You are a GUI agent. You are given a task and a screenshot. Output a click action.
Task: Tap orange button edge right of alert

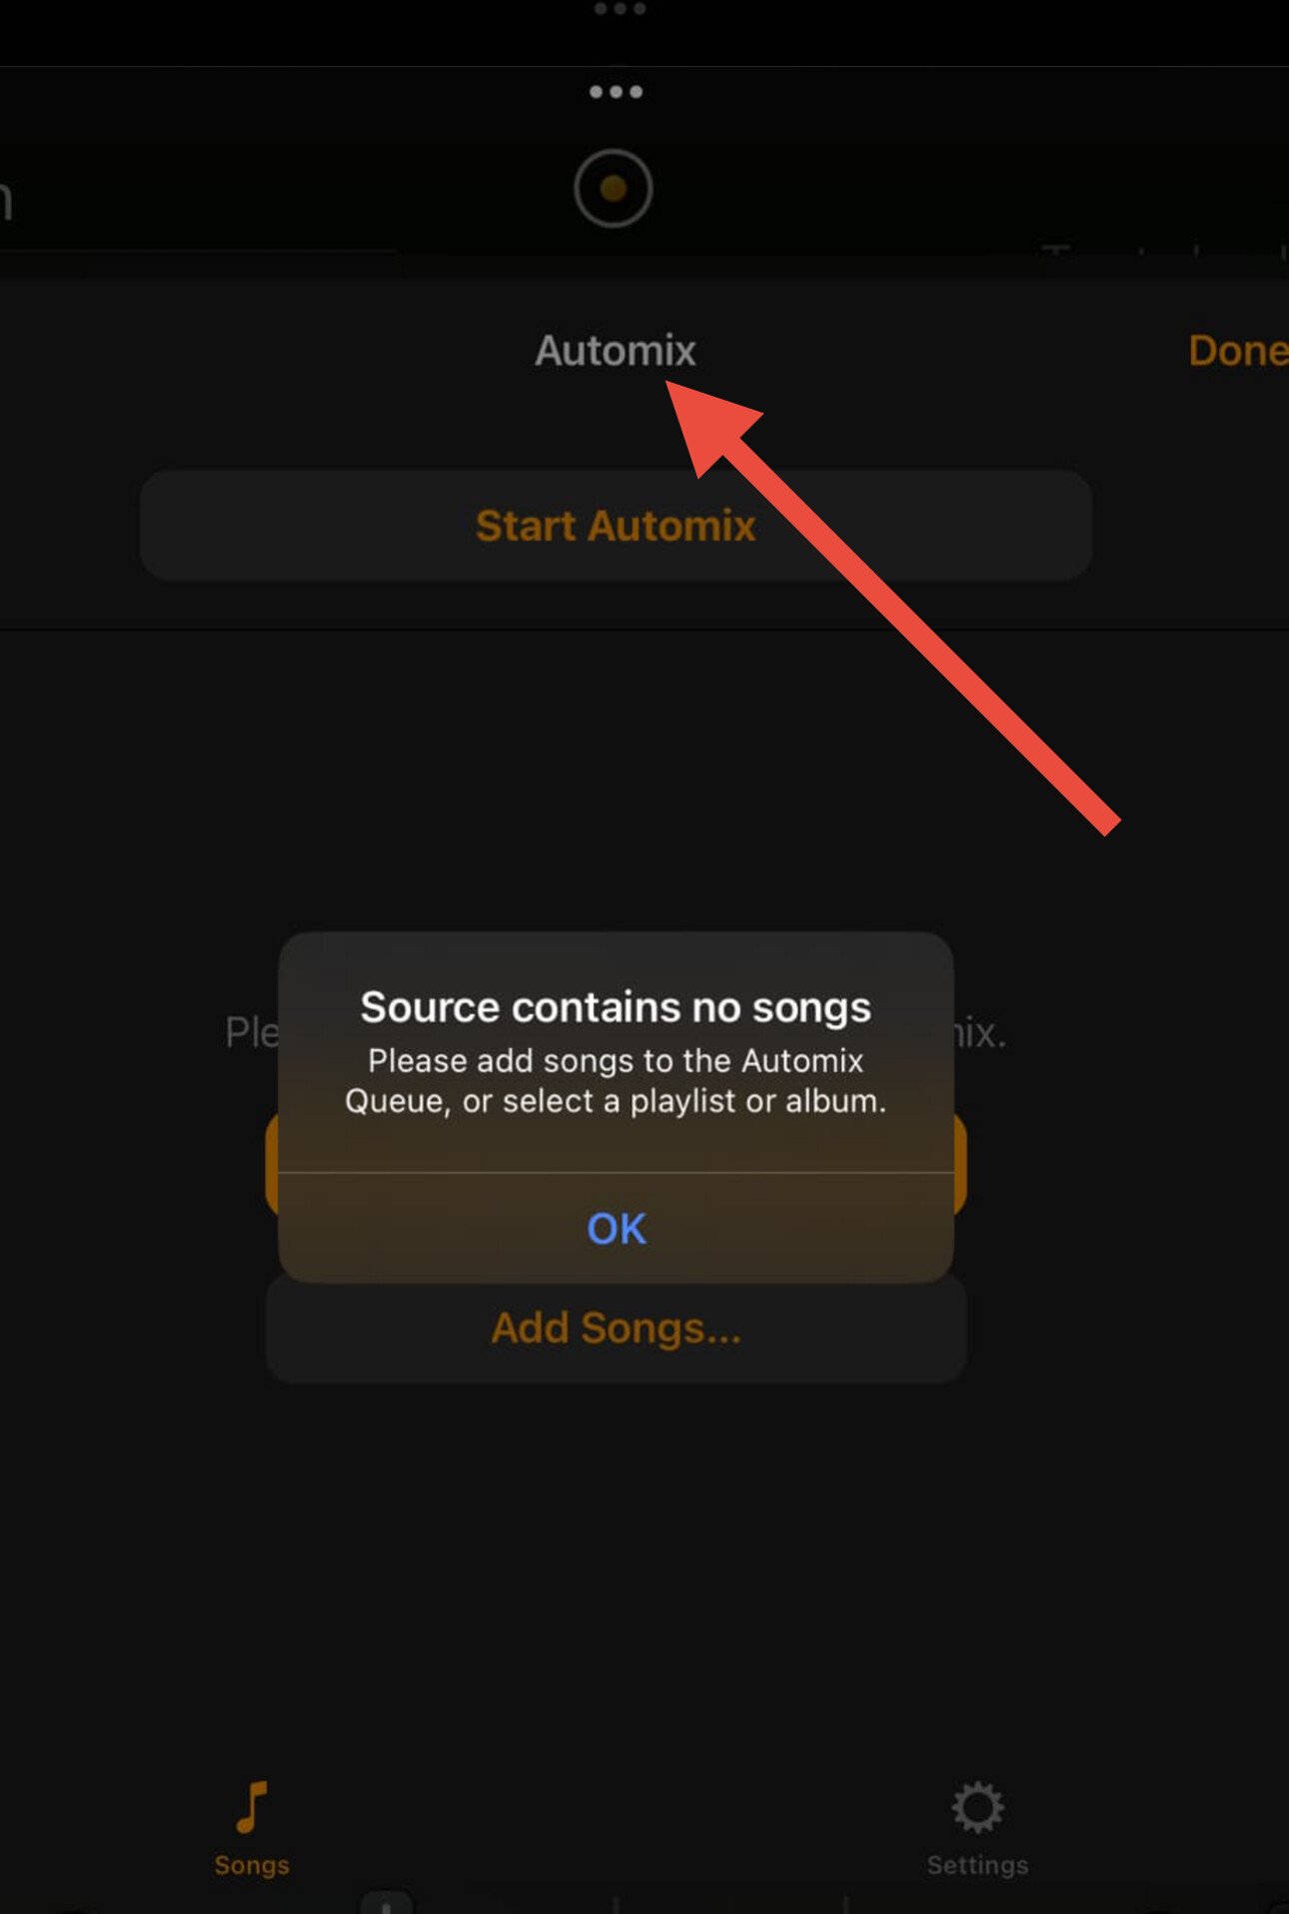point(960,1164)
